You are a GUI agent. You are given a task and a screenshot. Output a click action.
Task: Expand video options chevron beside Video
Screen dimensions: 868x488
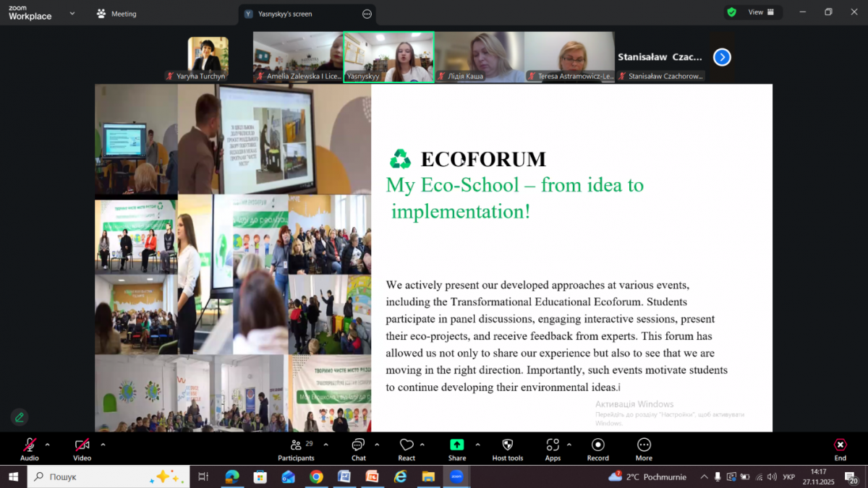(103, 445)
